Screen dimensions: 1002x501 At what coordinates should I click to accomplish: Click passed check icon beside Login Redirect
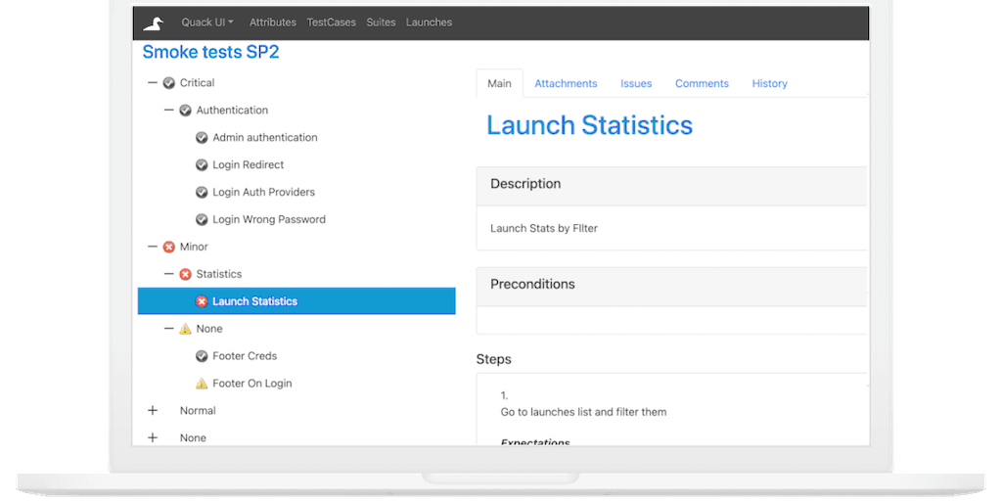pos(202,165)
